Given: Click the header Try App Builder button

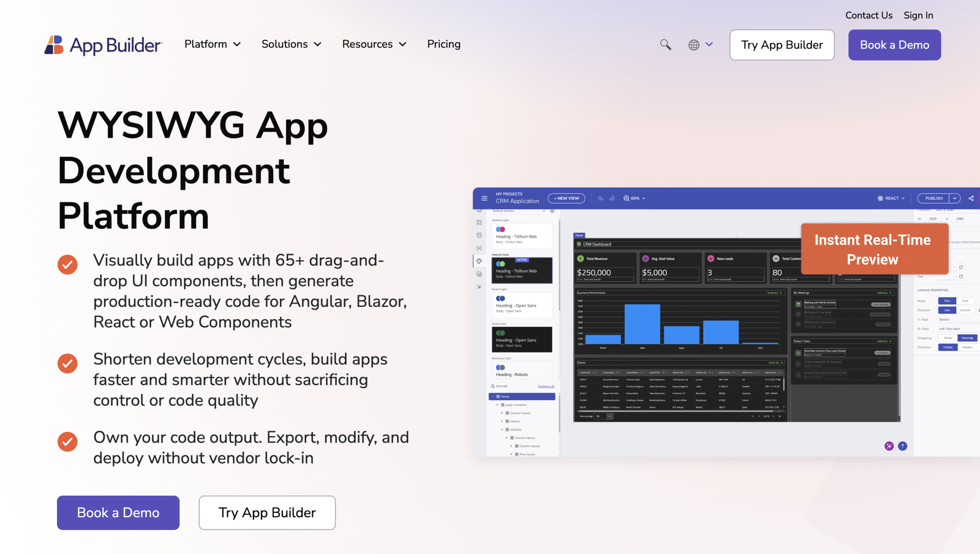Looking at the screenshot, I should (x=782, y=45).
